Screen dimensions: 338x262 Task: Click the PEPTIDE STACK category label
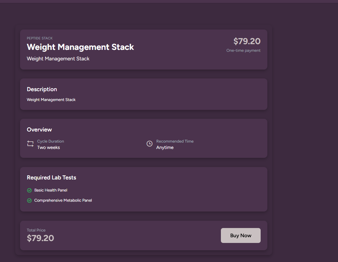40,38
